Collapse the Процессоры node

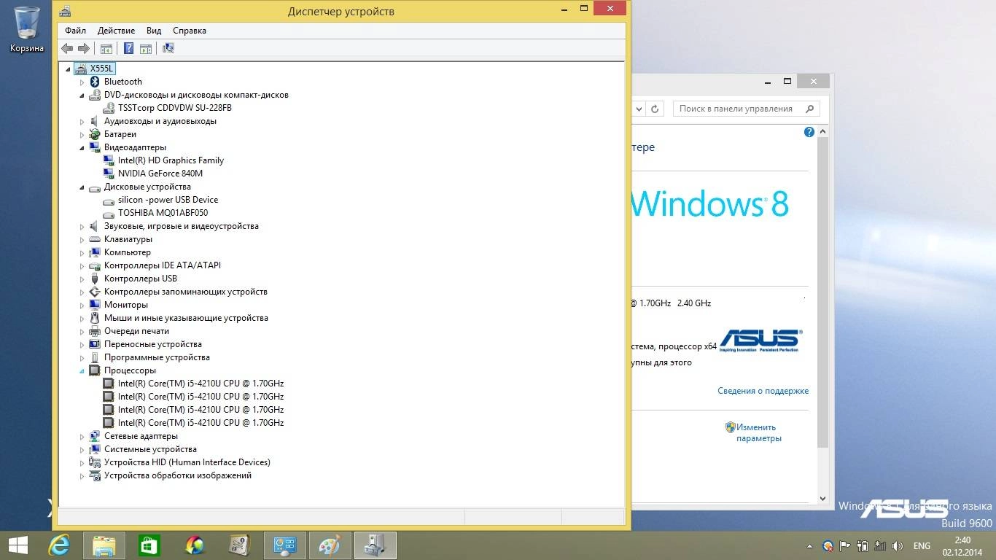[82, 371]
